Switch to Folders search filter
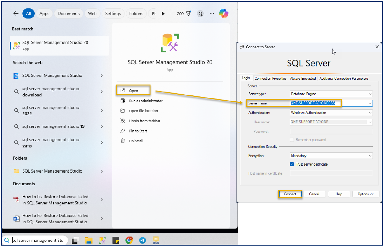The image size is (384, 247). pyautogui.click(x=136, y=13)
